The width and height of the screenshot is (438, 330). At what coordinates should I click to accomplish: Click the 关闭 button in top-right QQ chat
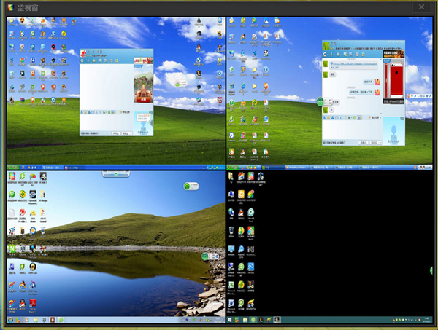(x=363, y=143)
